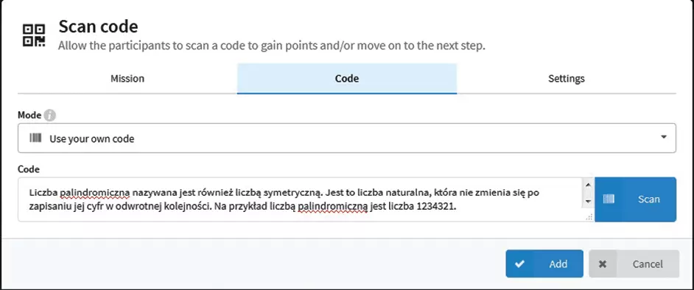Screen dimensions: 694x290
Task: Click the Mode info icon
Action: pyautogui.click(x=49, y=116)
